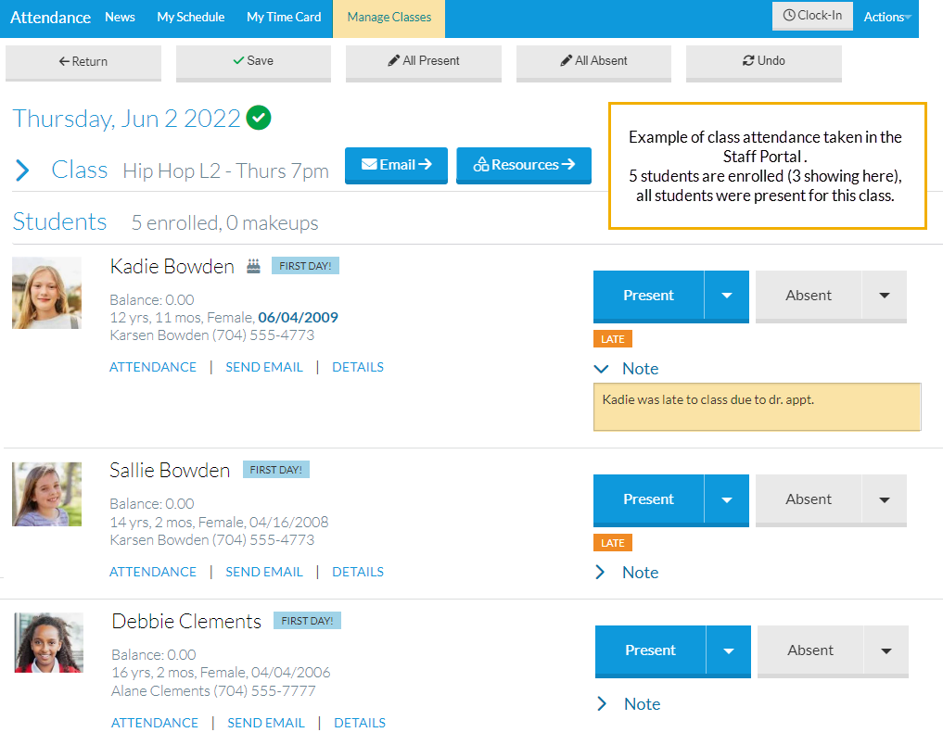Open the Actions dropdown menu
Image resolution: width=943 pixels, height=745 pixels.
click(887, 17)
